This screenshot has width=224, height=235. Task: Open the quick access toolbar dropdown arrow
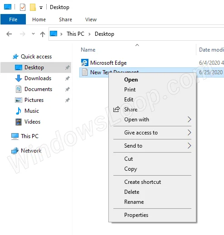41,7
